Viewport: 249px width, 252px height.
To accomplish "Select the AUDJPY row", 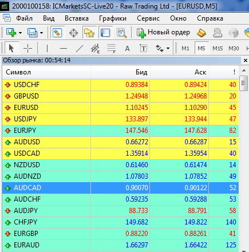I will click(120, 211).
